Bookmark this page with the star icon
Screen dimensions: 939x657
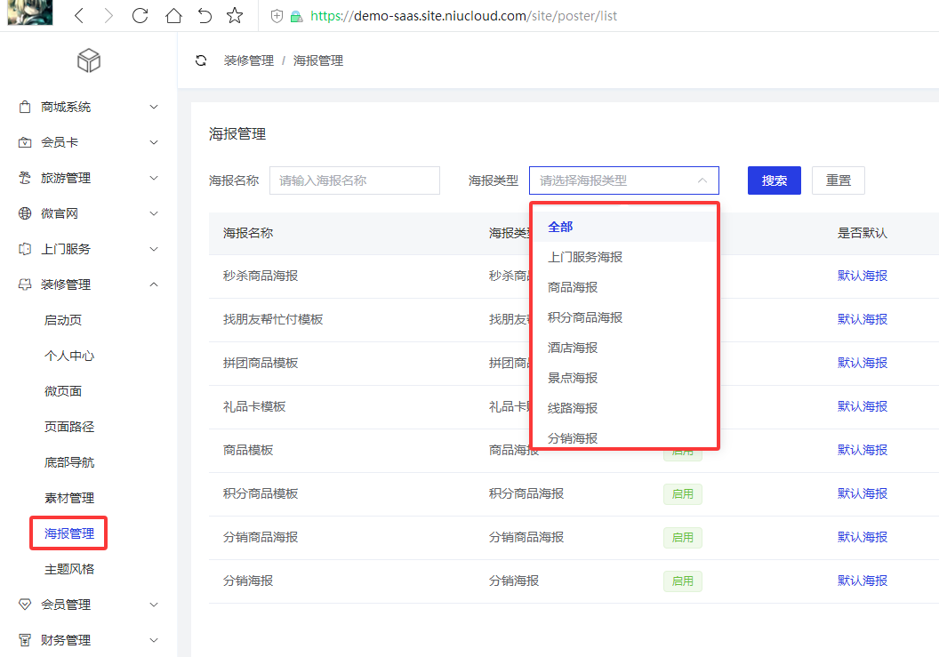click(235, 15)
